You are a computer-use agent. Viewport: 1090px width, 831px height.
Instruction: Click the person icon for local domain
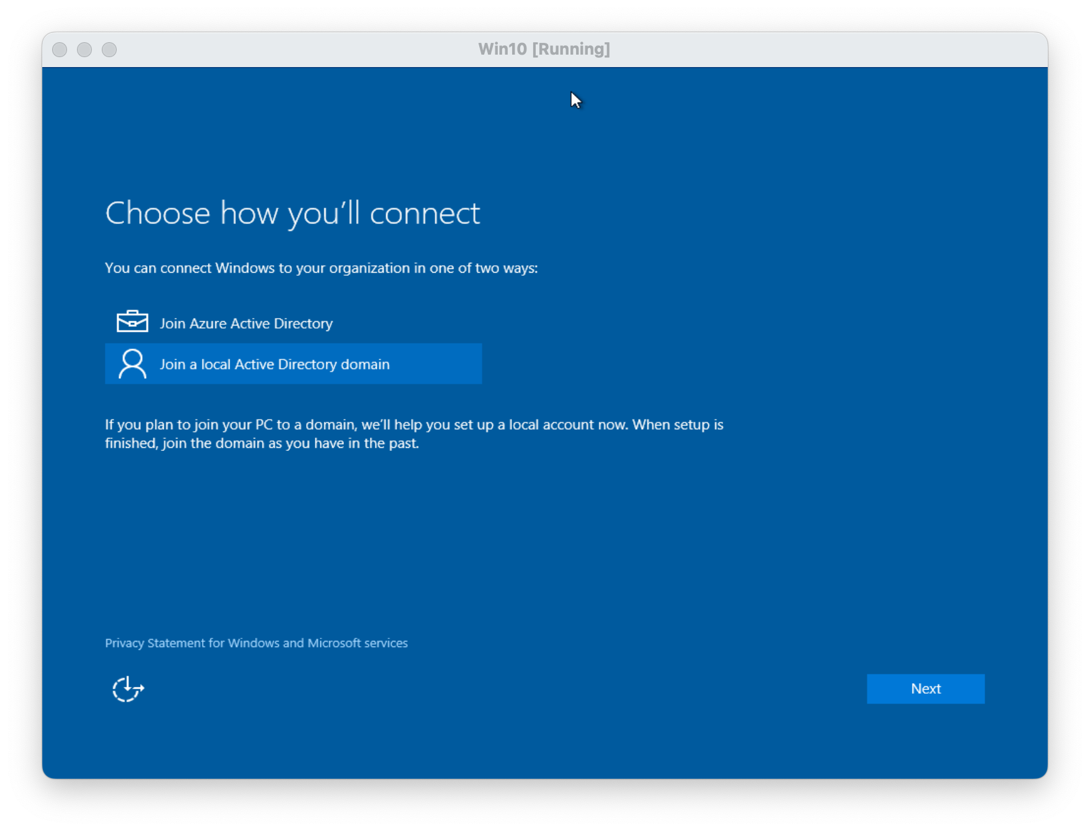click(x=132, y=364)
